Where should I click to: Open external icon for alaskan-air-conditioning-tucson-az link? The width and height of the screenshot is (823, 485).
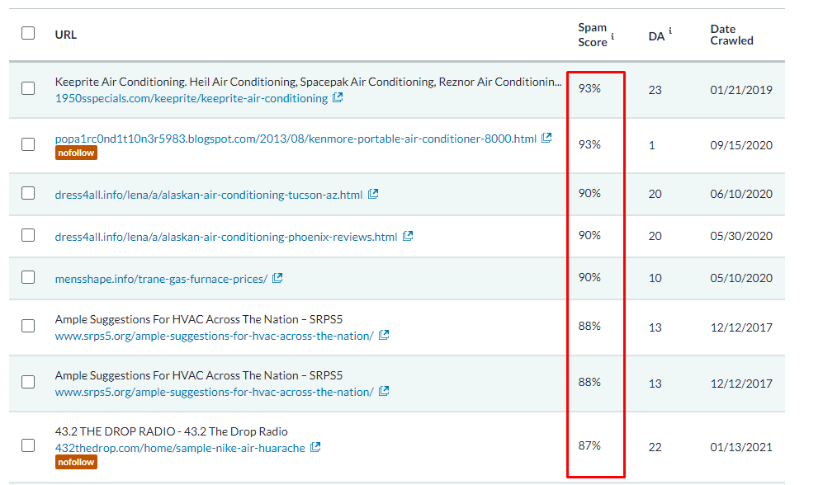373,195
